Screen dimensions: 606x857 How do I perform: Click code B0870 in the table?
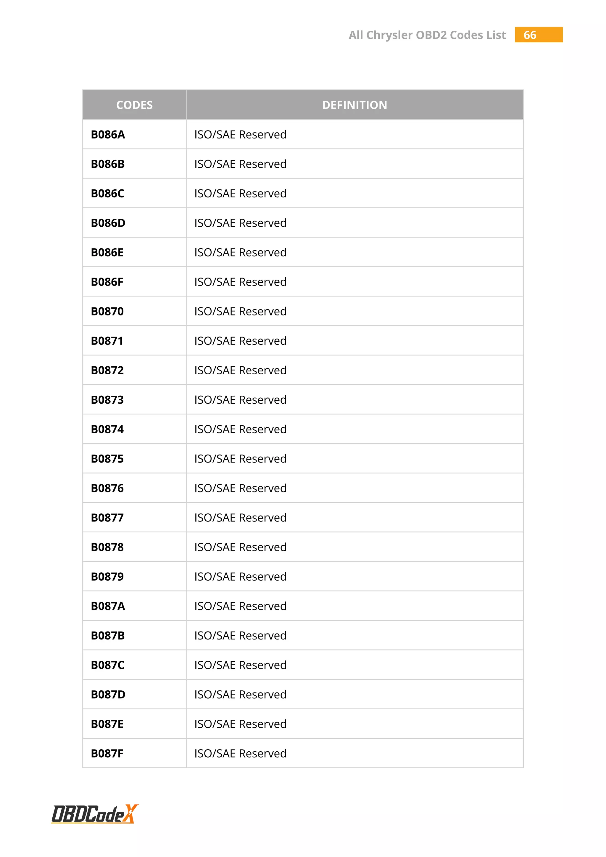click(107, 311)
